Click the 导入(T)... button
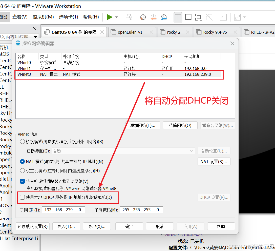Screen dimensions: 275x251 (x=66, y=226)
